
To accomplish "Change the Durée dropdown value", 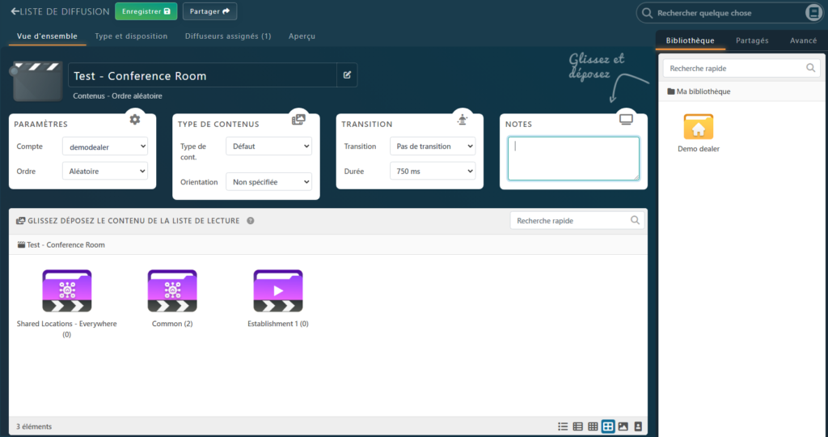I will click(432, 171).
